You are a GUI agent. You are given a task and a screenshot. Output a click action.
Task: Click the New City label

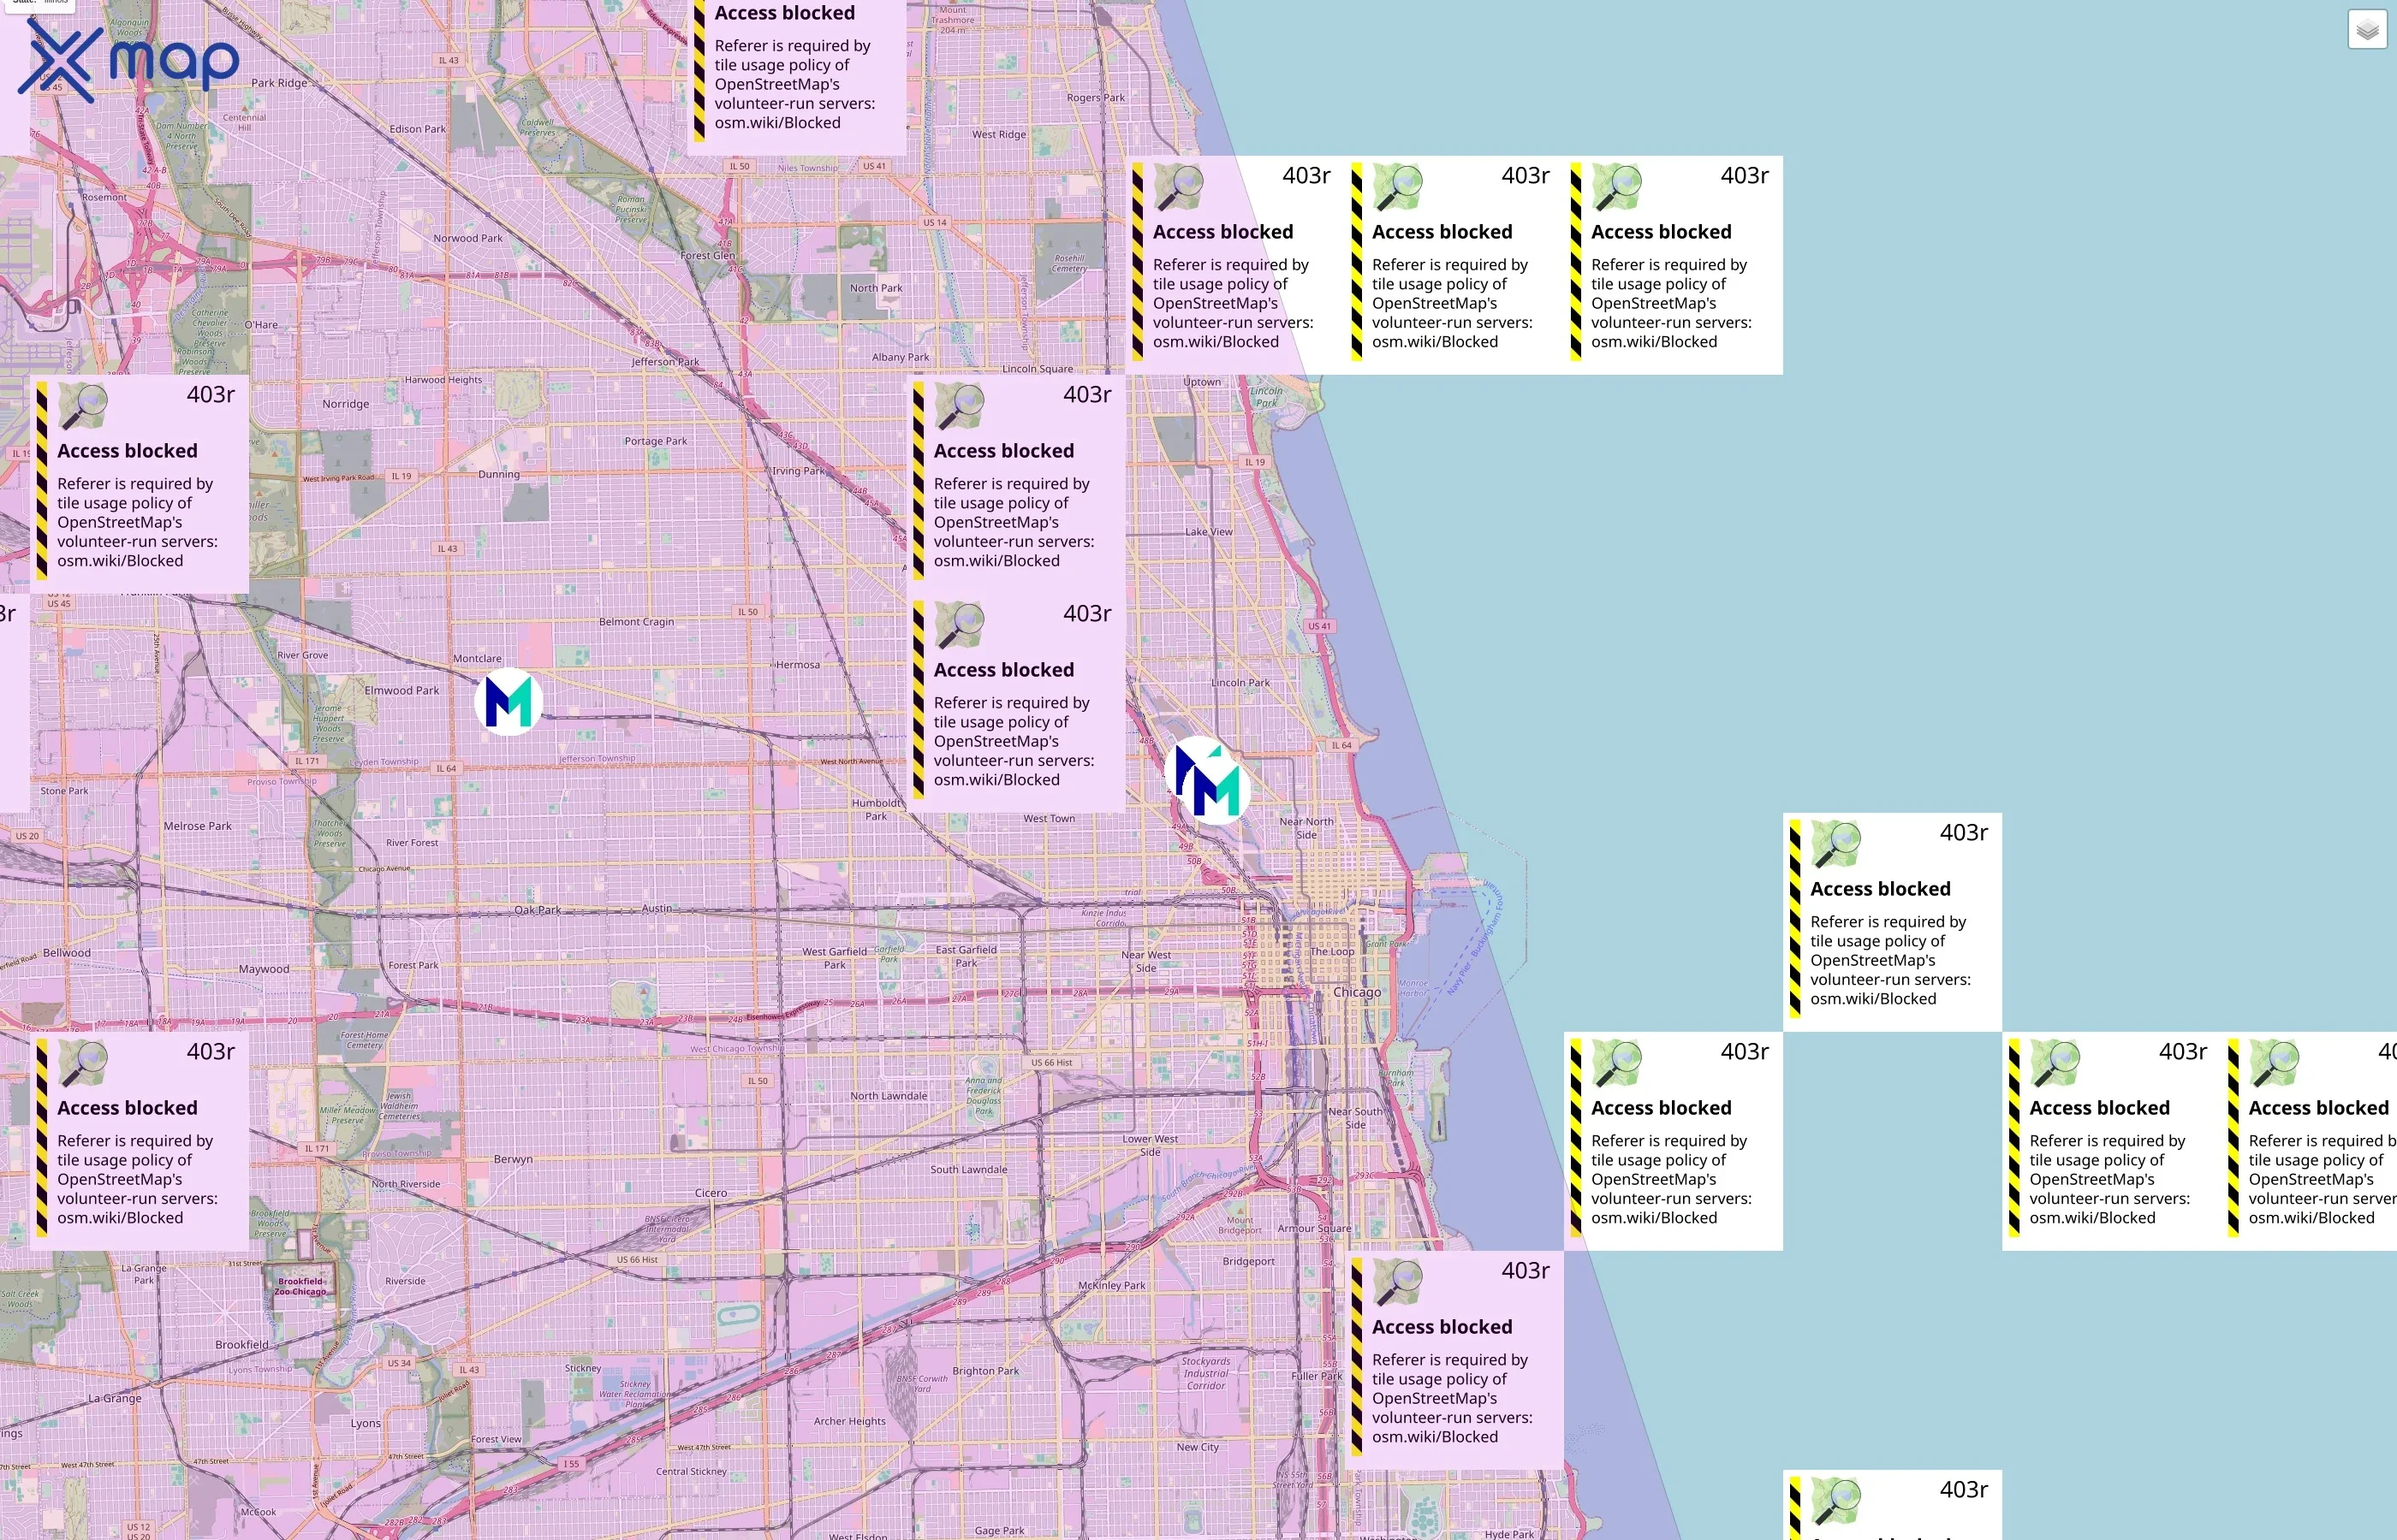(1198, 1447)
